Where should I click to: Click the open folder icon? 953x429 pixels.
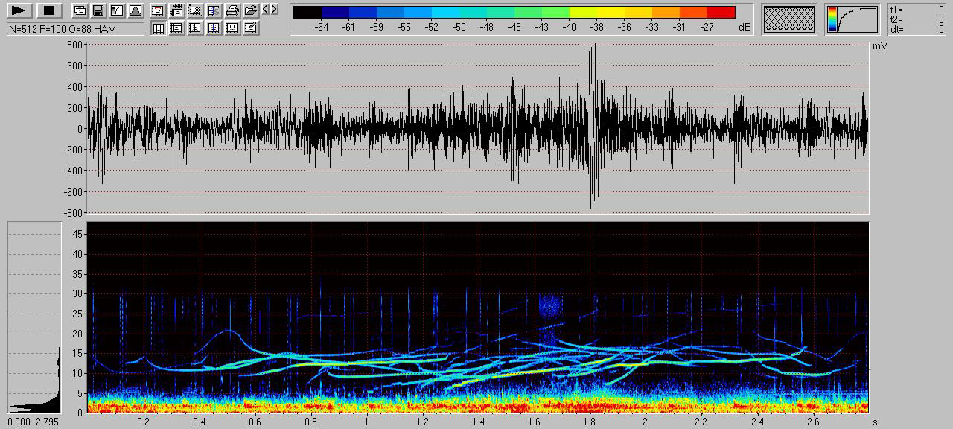pyautogui.click(x=251, y=10)
